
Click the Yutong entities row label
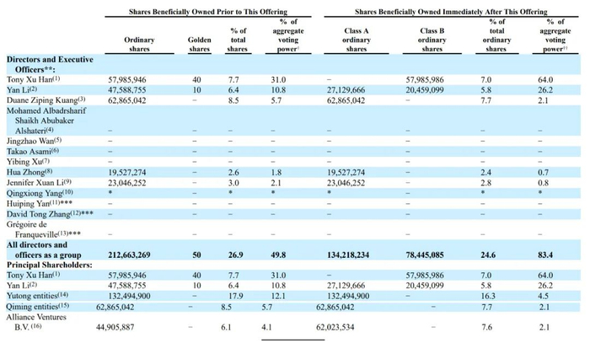[x=38, y=296]
